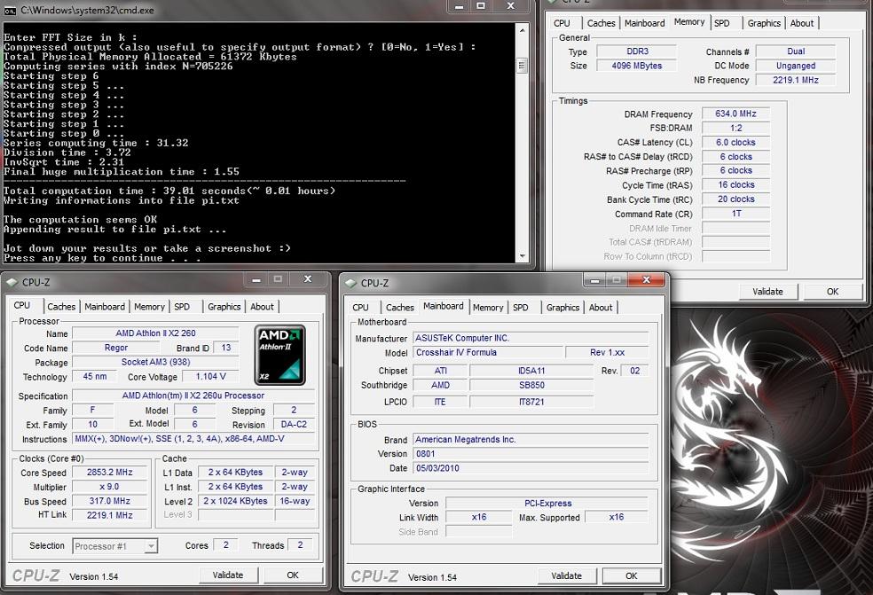The width and height of the screenshot is (873, 595).
Task: Click the Southbridge value SB850
Action: click(x=531, y=385)
